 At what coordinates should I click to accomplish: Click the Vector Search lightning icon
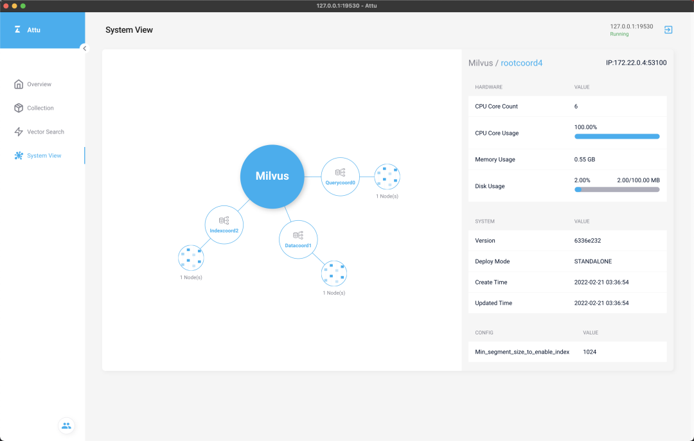pyautogui.click(x=19, y=132)
